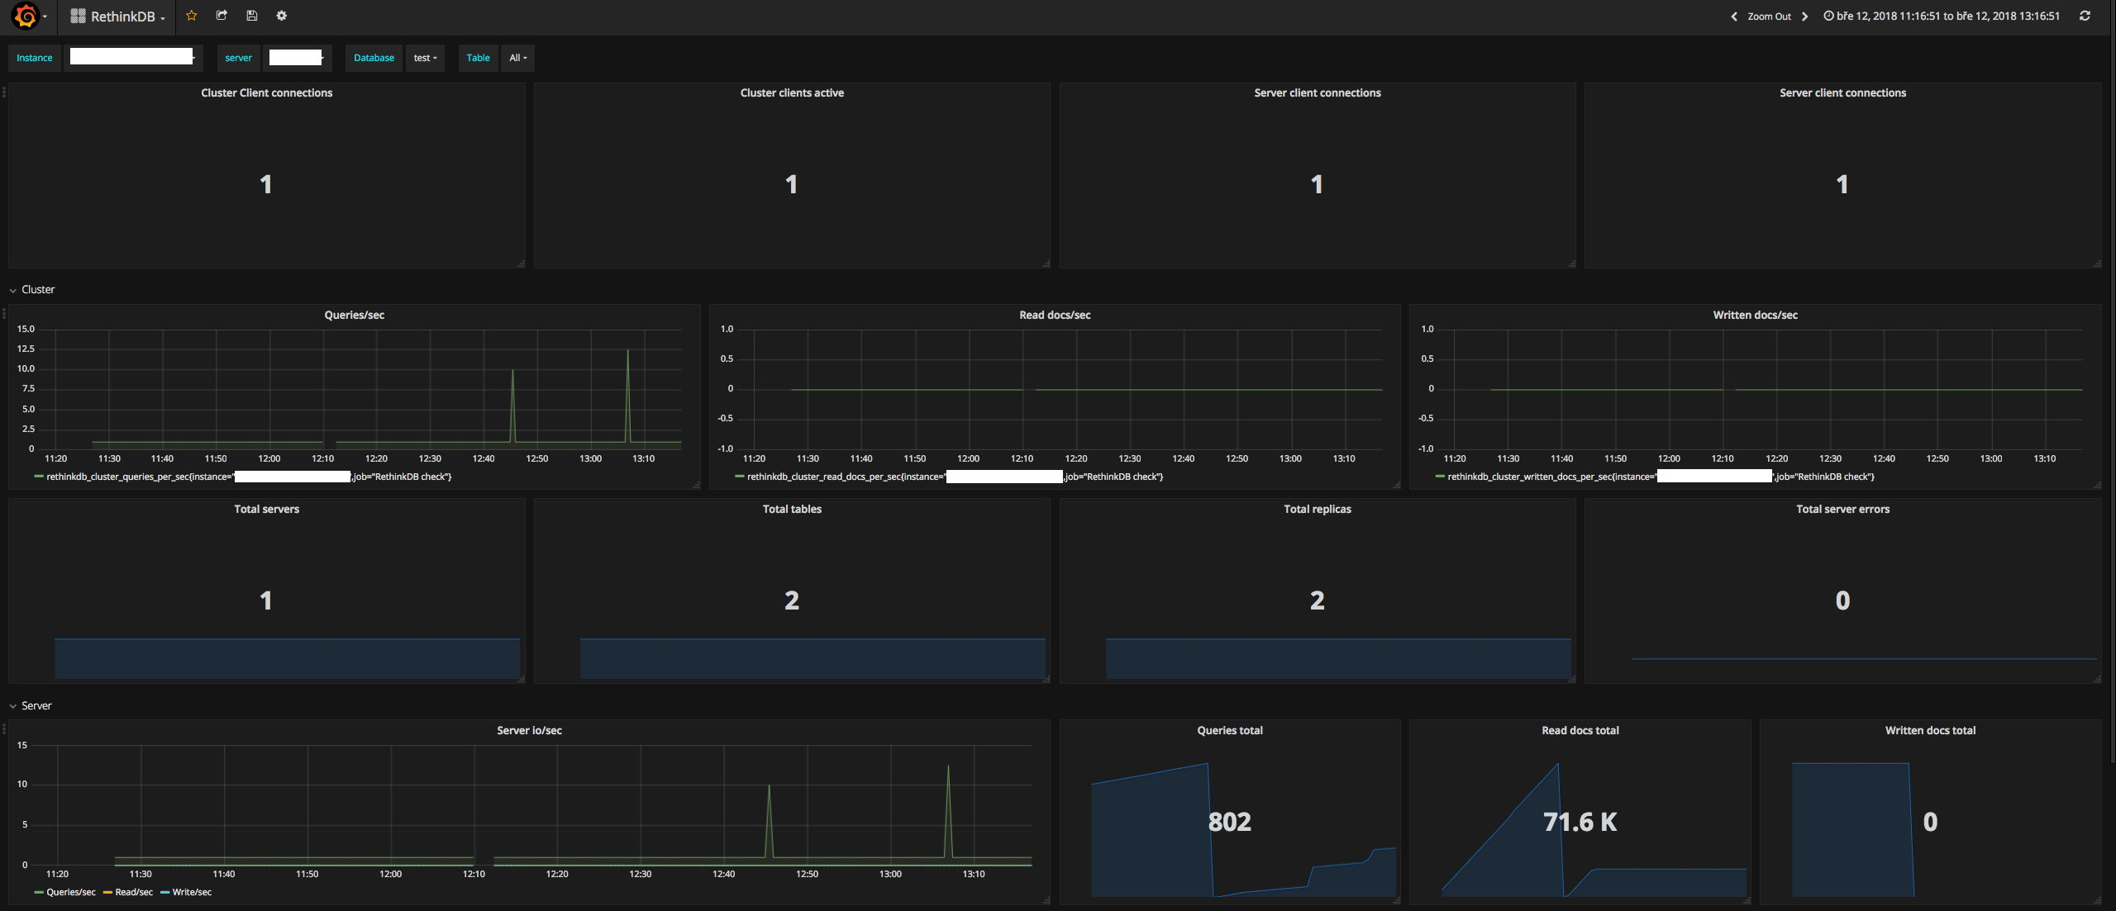This screenshot has height=911, width=2116.
Task: Star the RethinkDB dashboard as favorite
Action: point(192,16)
